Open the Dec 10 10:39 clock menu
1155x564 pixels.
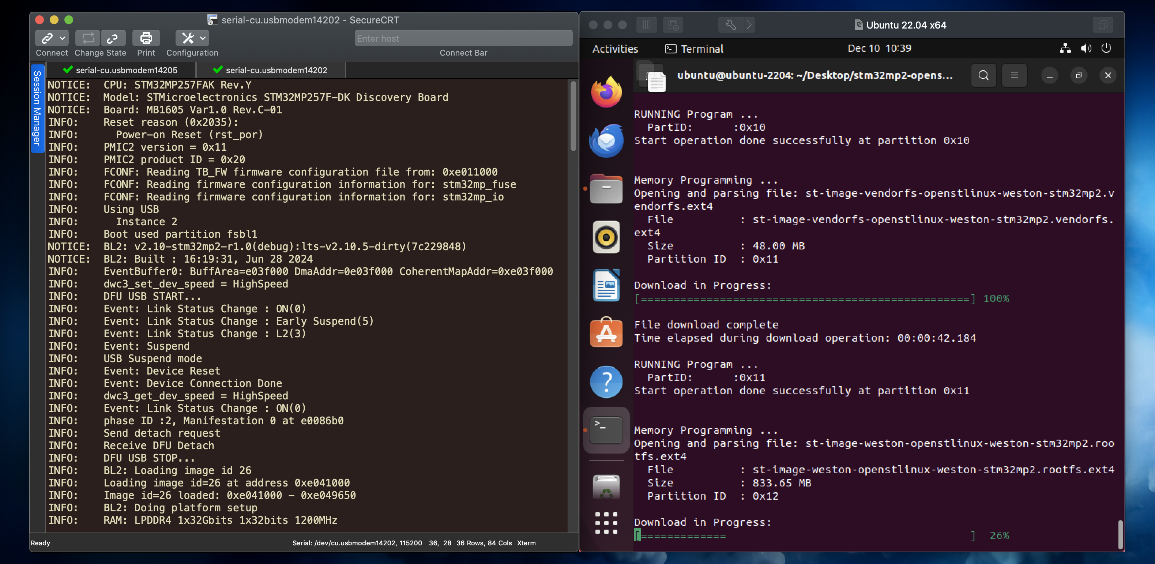click(x=879, y=48)
